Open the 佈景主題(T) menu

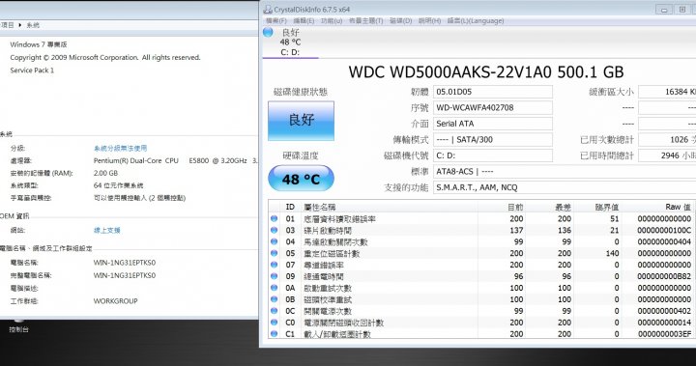pyautogui.click(x=365, y=21)
